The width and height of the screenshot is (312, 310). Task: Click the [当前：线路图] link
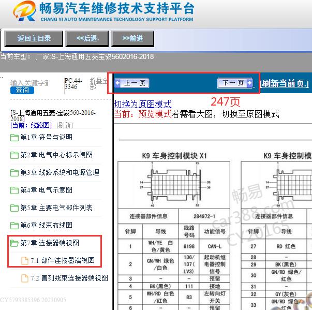coord(31,125)
